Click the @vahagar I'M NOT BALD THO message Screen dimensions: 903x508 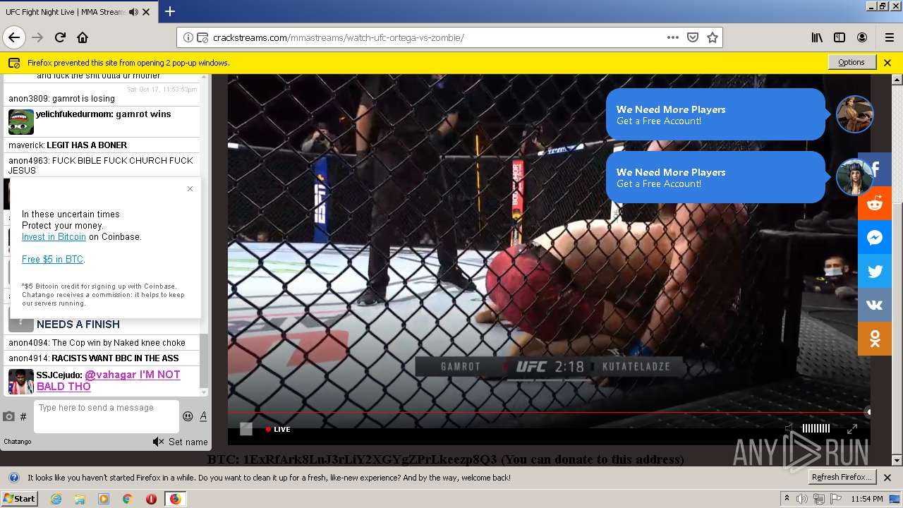109,380
